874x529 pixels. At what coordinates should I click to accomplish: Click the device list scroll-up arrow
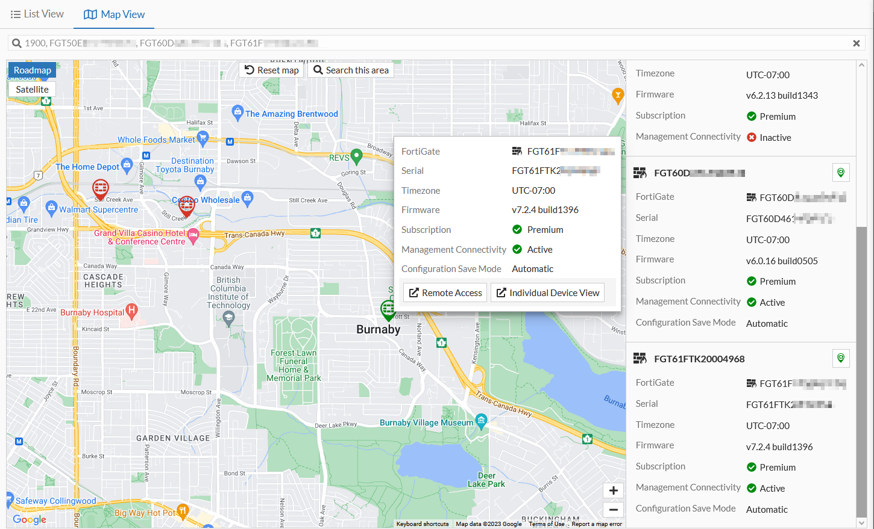pos(861,65)
